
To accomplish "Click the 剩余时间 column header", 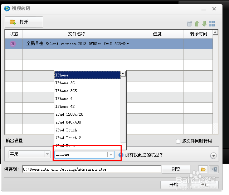I will click(x=198, y=34).
